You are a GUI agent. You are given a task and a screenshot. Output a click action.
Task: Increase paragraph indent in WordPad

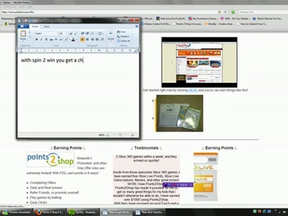click(x=87, y=33)
